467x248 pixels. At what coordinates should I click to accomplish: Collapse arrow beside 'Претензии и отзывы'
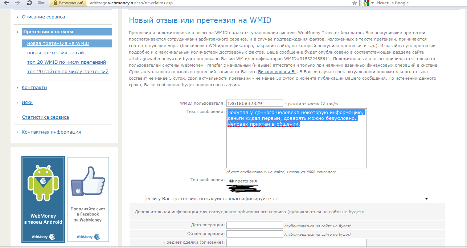[x=17, y=32]
